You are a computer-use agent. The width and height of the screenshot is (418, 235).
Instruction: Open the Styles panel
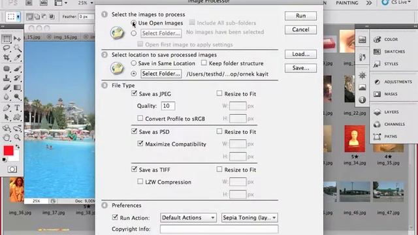point(391,64)
